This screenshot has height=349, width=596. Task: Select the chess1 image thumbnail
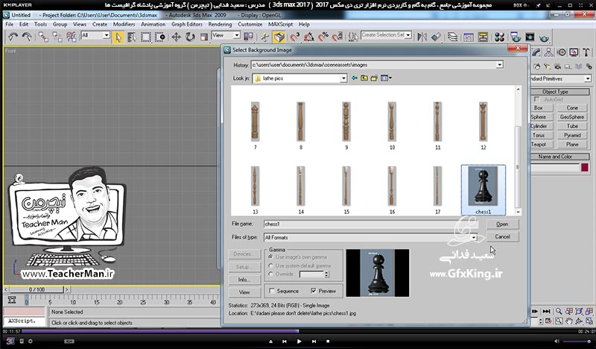coord(483,190)
